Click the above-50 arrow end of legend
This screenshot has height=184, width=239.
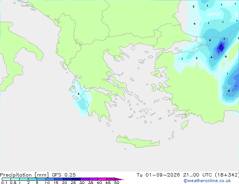[119, 179]
